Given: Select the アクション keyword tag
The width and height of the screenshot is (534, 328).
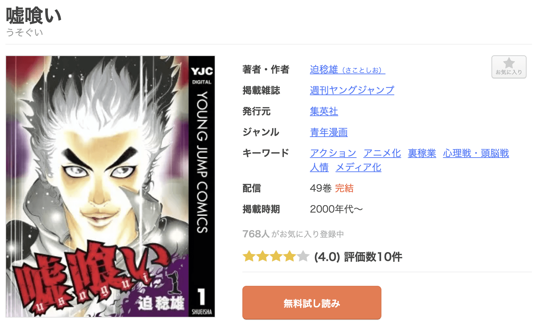Looking at the screenshot, I should pyautogui.click(x=333, y=153).
